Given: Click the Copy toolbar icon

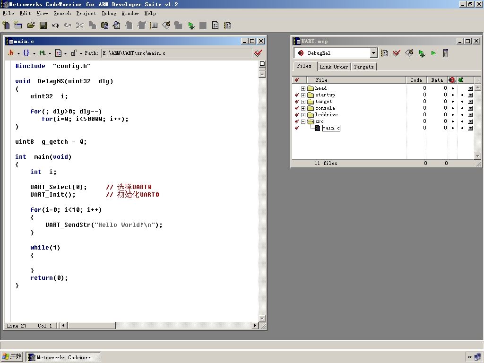Looking at the screenshot, I should (x=92, y=26).
